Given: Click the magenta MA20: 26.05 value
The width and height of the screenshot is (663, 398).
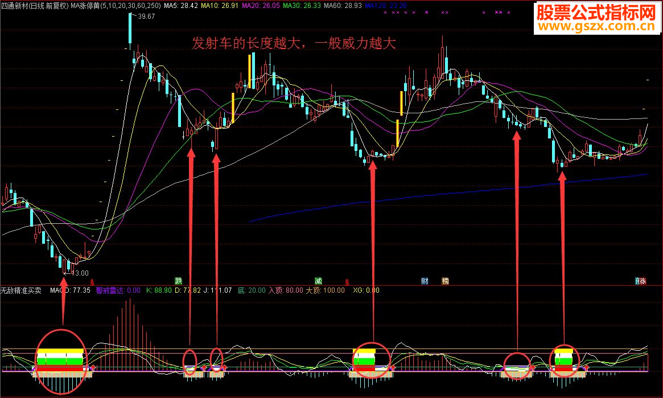Looking at the screenshot, I should point(261,6).
